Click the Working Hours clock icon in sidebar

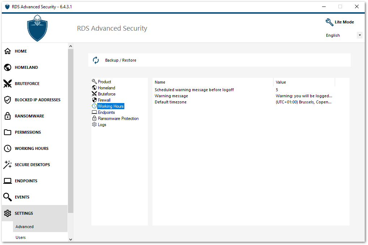(8, 148)
